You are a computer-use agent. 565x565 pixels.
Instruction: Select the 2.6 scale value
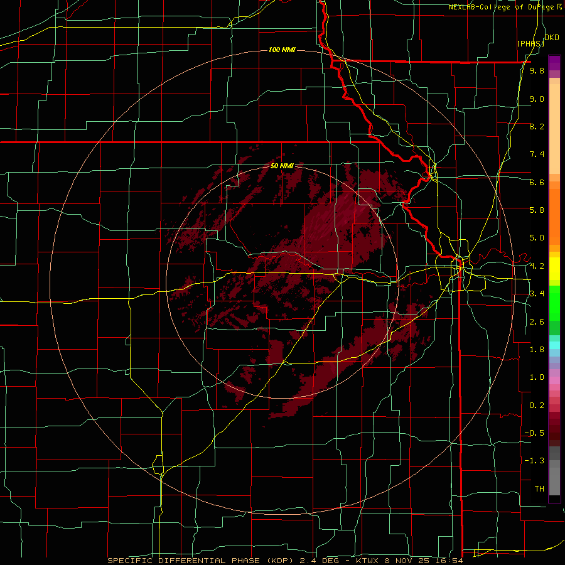click(537, 322)
